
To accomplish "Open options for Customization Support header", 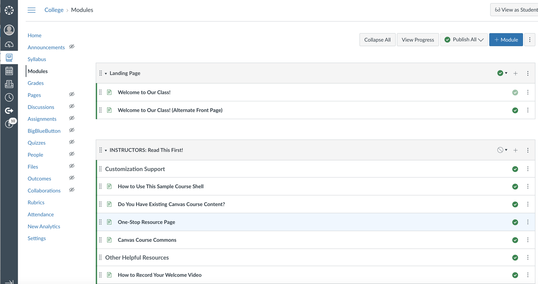I will coord(528,169).
